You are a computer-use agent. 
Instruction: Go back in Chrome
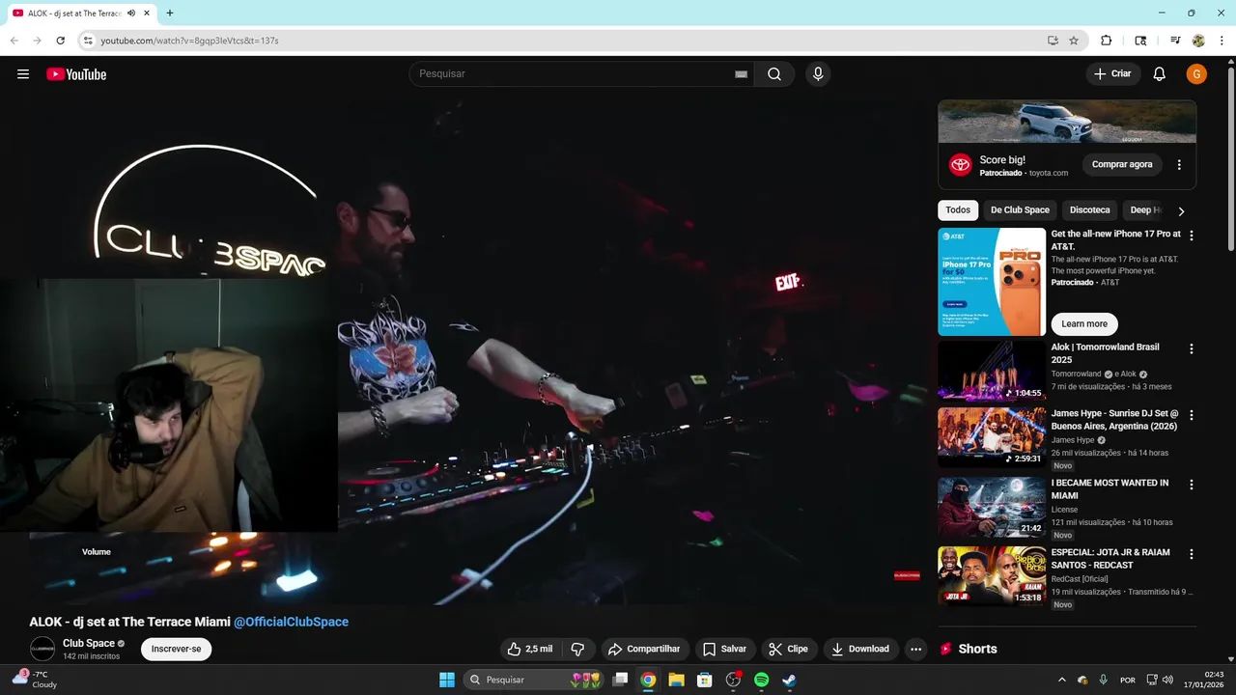click(14, 41)
